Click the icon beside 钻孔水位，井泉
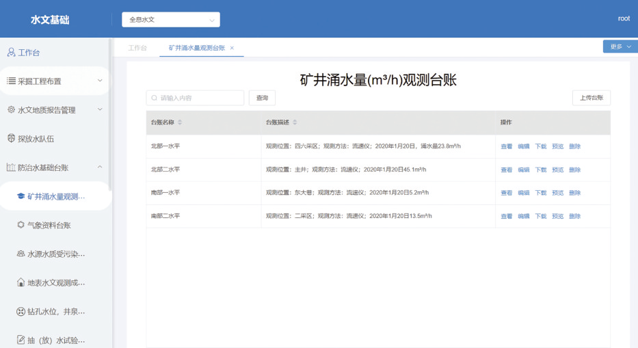 click(x=21, y=311)
